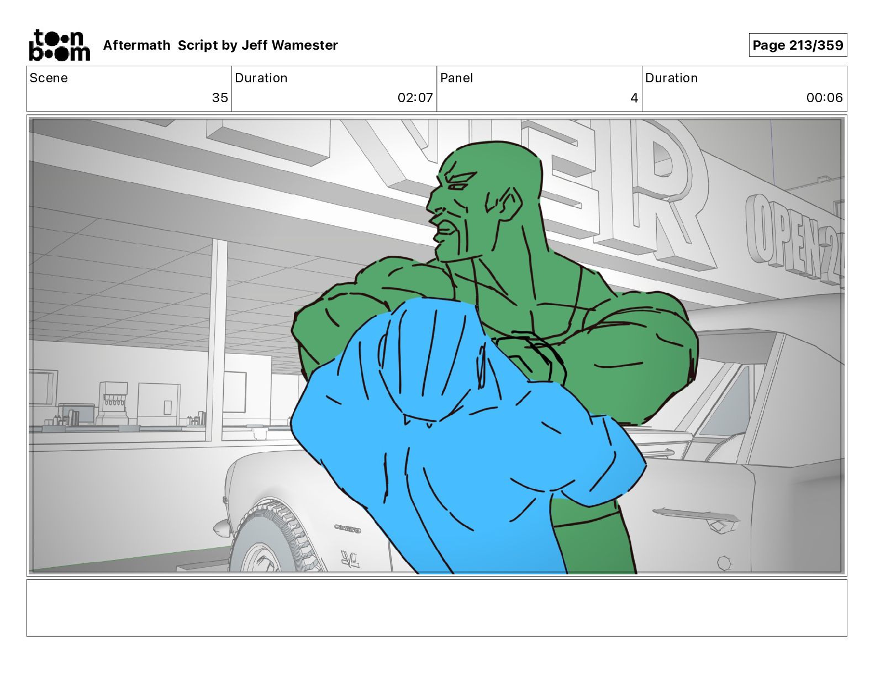Click the 'Scene' label
The image size is (875, 676).
pos(49,78)
